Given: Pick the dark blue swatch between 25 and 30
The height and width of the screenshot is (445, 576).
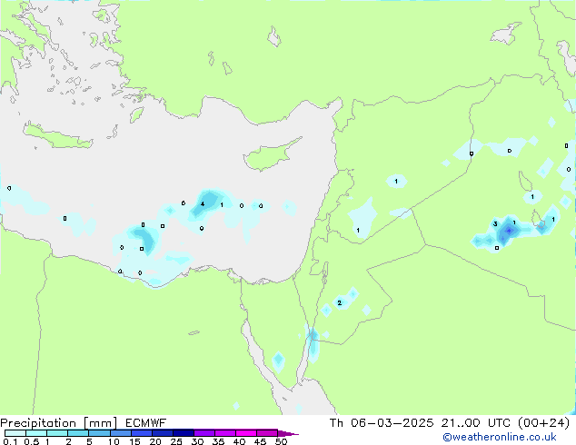Looking at the screenshot, I should pyautogui.click(x=184, y=433).
